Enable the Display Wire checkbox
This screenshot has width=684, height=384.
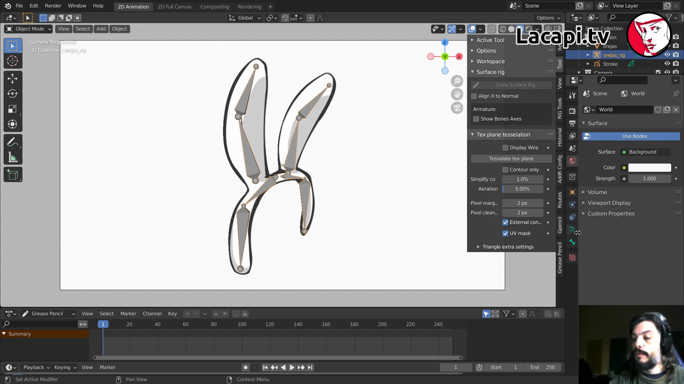coord(505,148)
